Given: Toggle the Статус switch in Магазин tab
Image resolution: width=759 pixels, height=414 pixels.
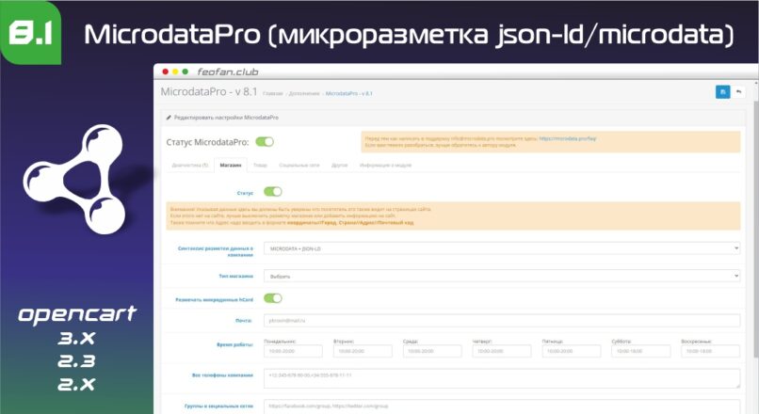Looking at the screenshot, I should point(273,192).
